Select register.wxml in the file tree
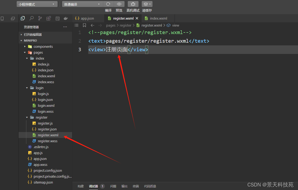 click(45, 135)
